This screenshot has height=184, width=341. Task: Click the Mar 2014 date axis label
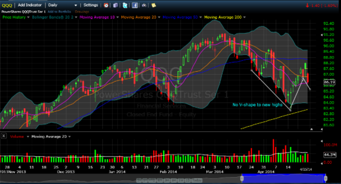pos(214,172)
